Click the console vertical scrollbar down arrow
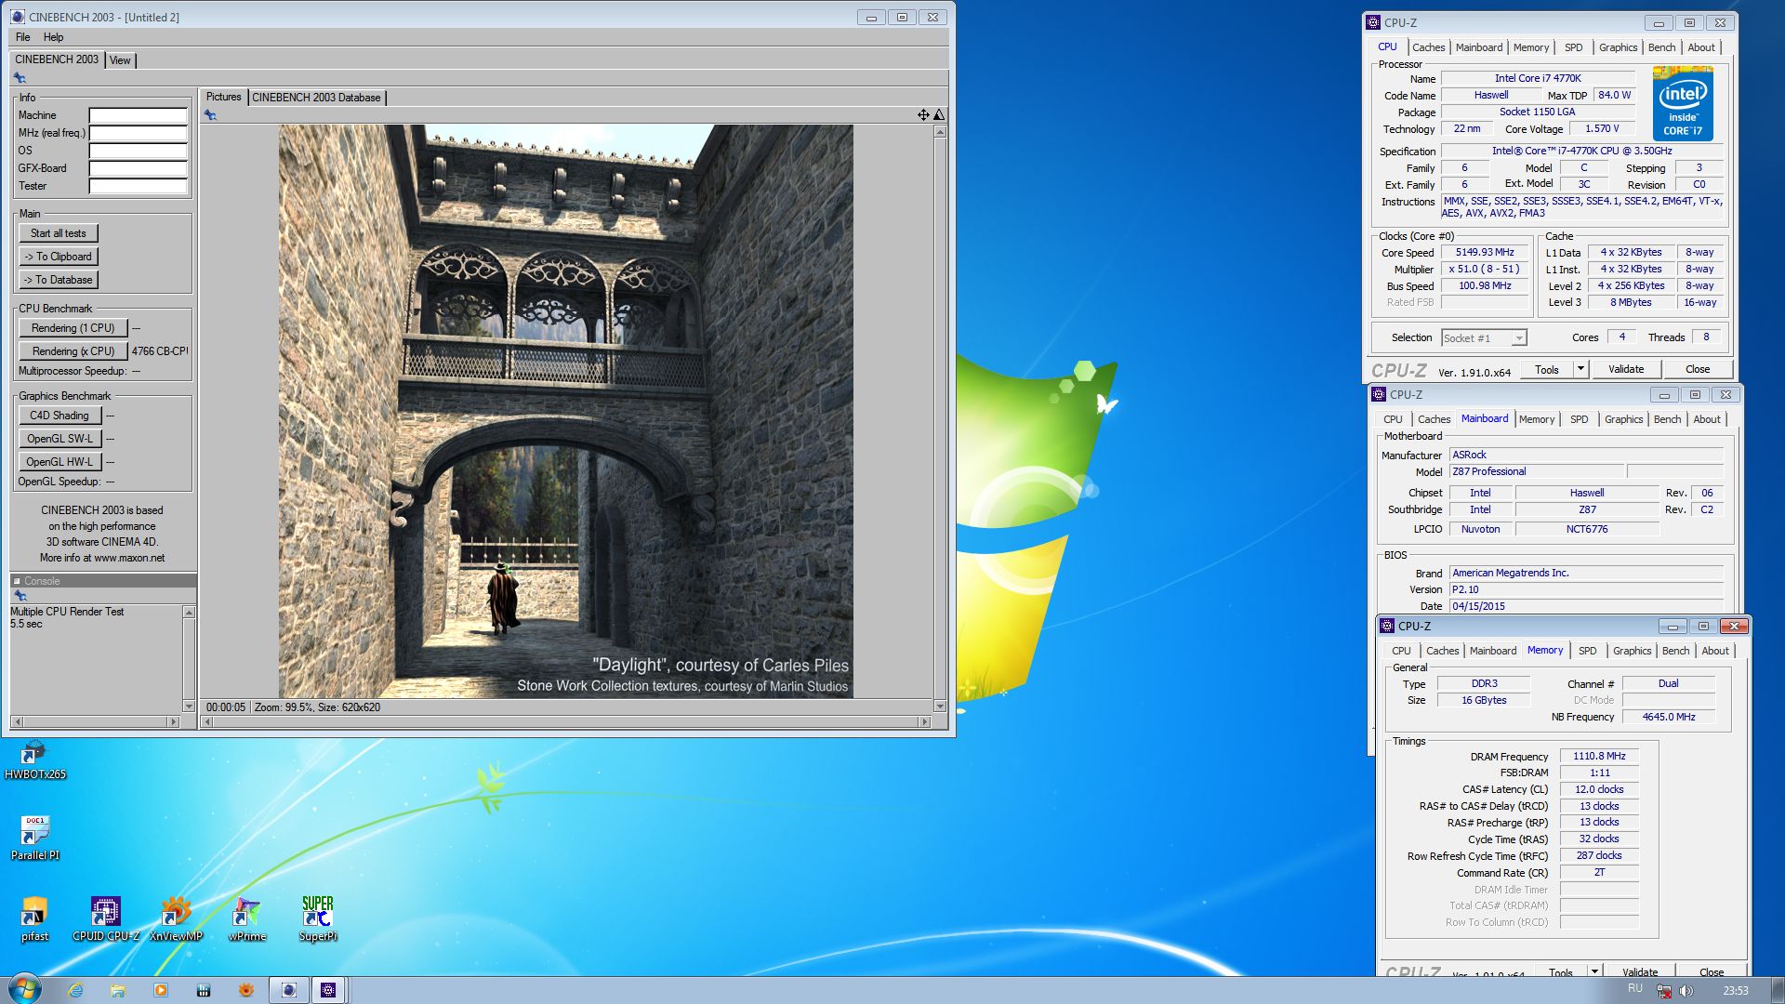The image size is (1785, 1004). [189, 707]
